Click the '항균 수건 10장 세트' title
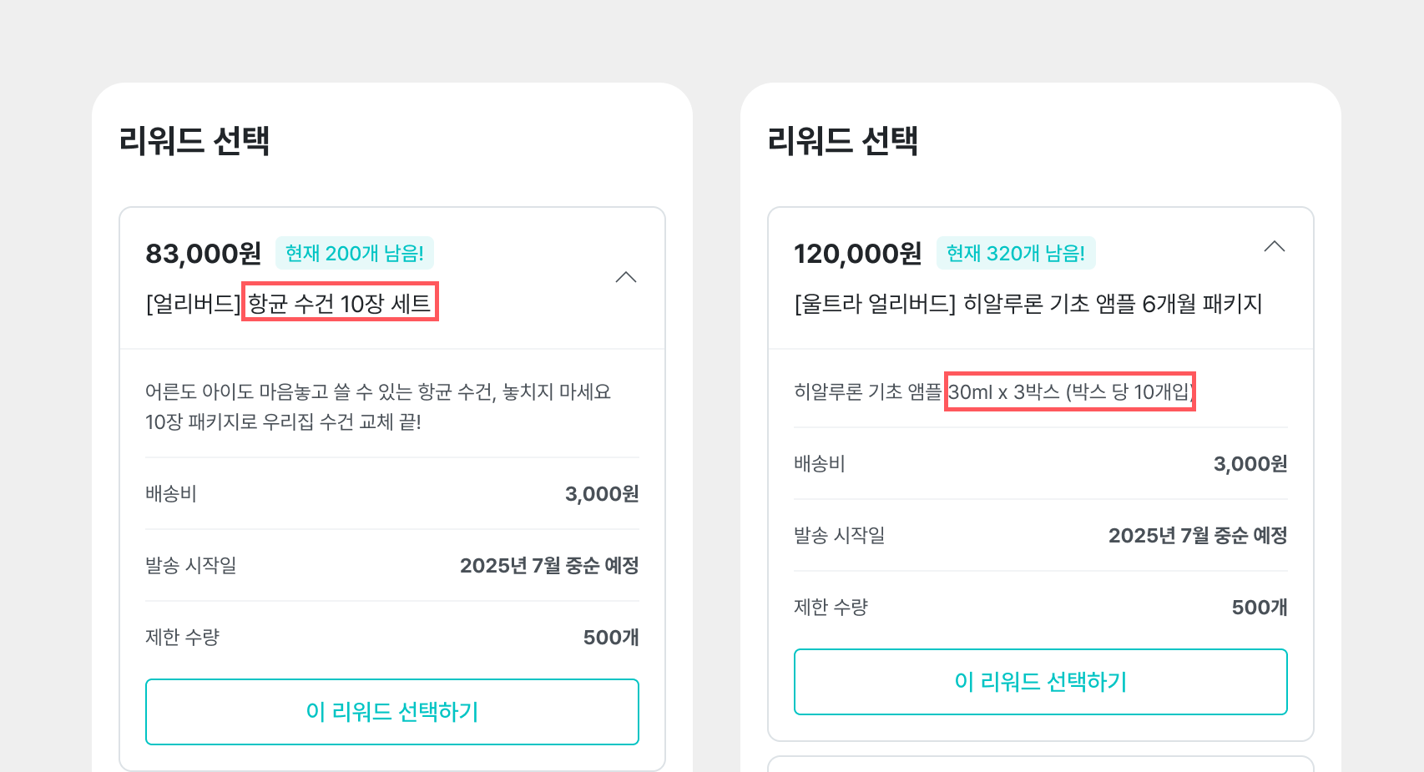The height and width of the screenshot is (772, 1424). point(340,302)
